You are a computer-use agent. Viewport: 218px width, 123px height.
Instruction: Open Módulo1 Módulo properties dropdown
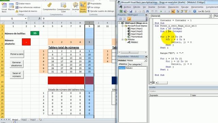(145, 60)
